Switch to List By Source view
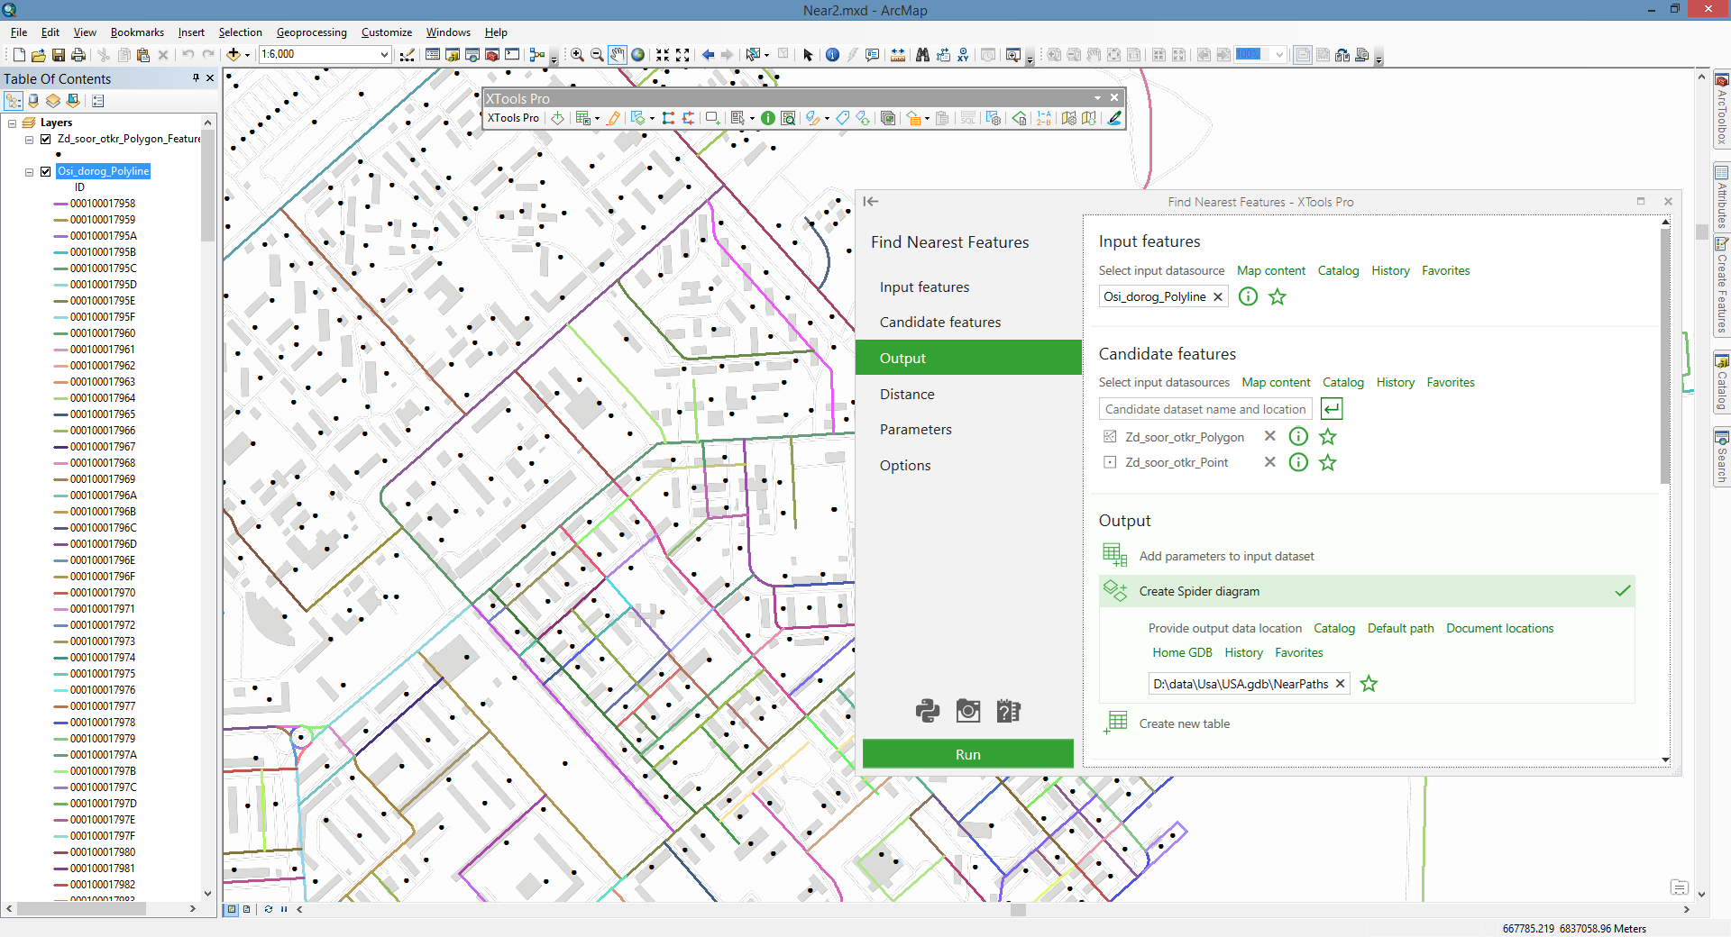 pos(33,101)
